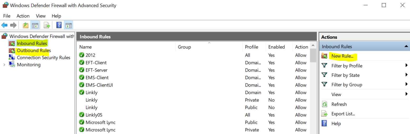Select Connection Security Rules in the tree

44,58
